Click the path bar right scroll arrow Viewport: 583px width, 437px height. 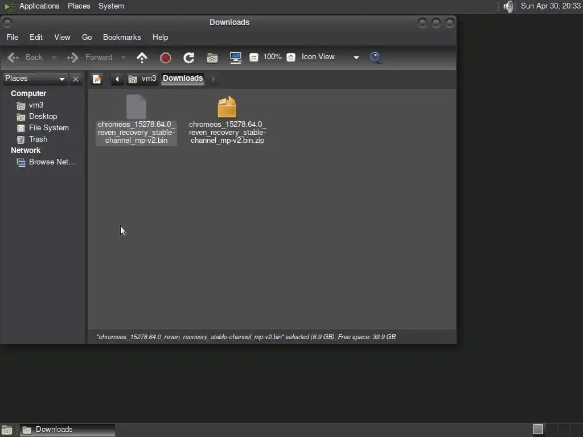[214, 79]
